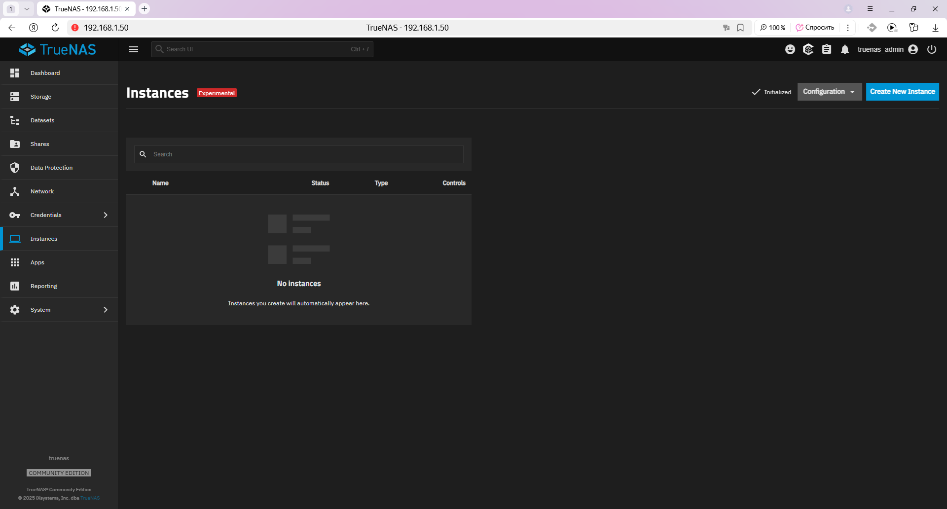
Task: Go to Storage menu item
Action: [x=59, y=97]
